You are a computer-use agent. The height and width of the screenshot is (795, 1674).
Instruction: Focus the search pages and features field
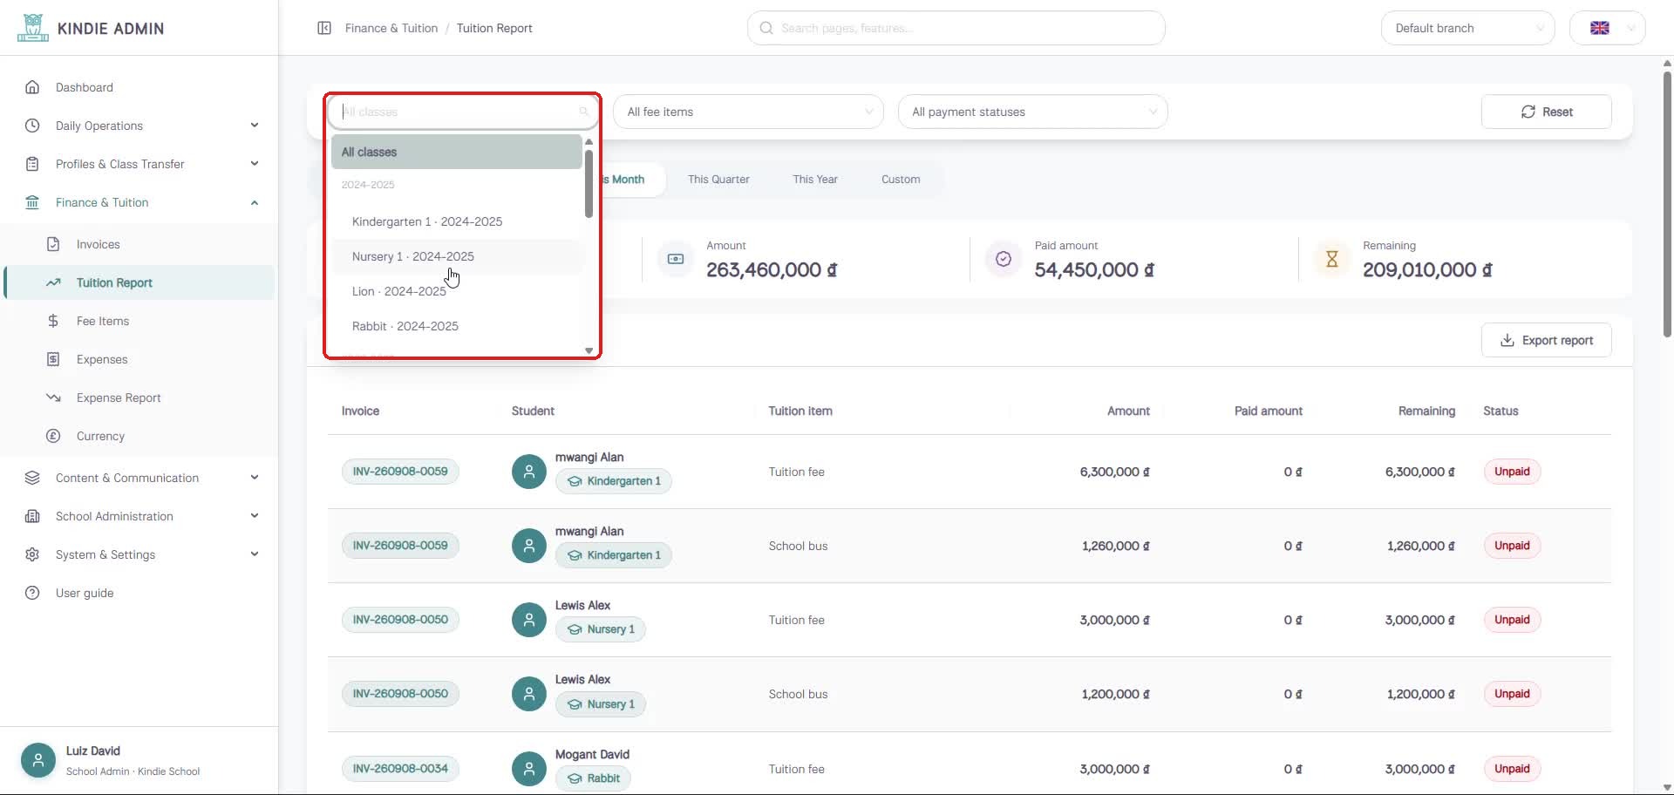pyautogui.click(x=956, y=28)
